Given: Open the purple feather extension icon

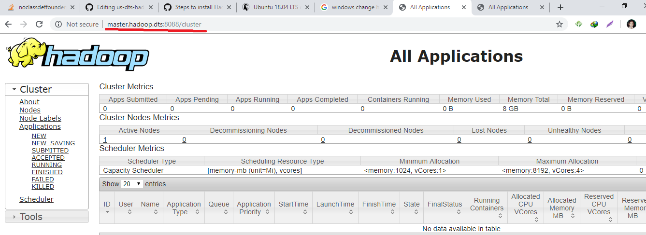Looking at the screenshot, I should pos(610,24).
